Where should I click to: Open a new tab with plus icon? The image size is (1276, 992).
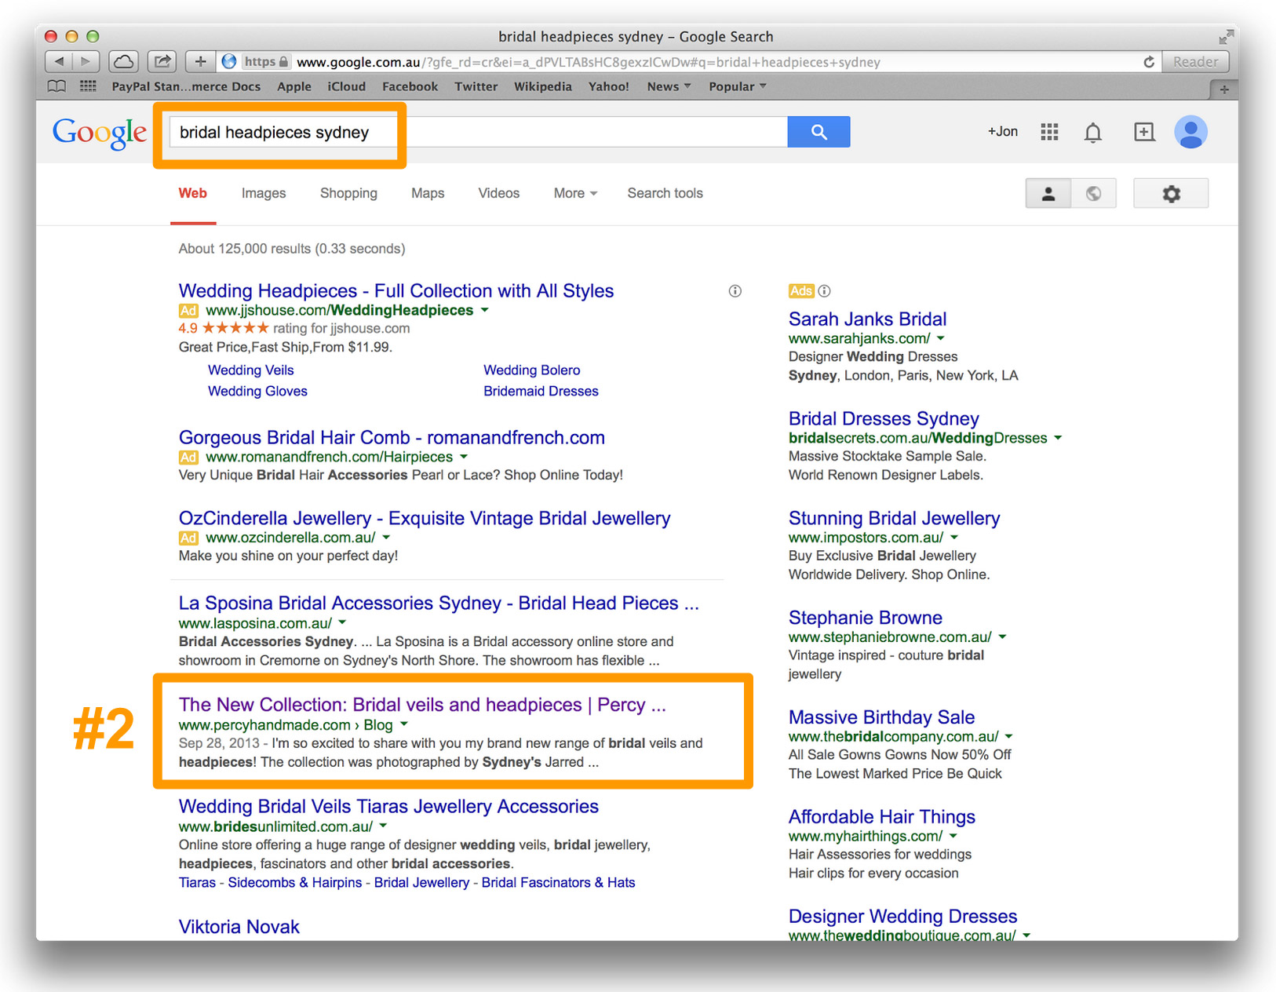coord(1223,89)
